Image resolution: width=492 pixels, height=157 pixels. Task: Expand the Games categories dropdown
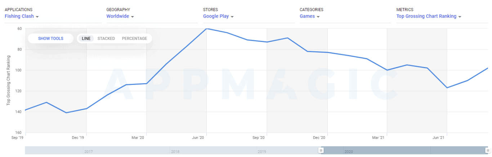click(x=307, y=16)
